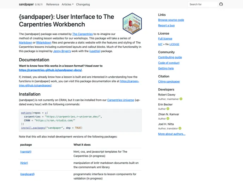
Task: Open the Citing sandpaper link
Action: pyautogui.click(x=169, y=81)
